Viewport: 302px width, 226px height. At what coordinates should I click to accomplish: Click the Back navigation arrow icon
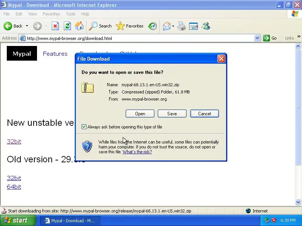[x=8, y=26]
